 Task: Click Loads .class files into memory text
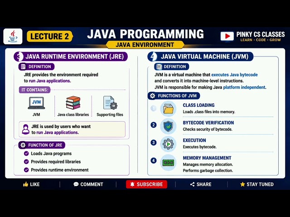click(x=209, y=112)
